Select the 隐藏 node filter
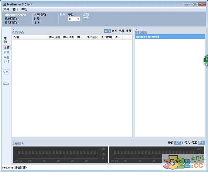Screen dimensions: 208x172 point(129,31)
